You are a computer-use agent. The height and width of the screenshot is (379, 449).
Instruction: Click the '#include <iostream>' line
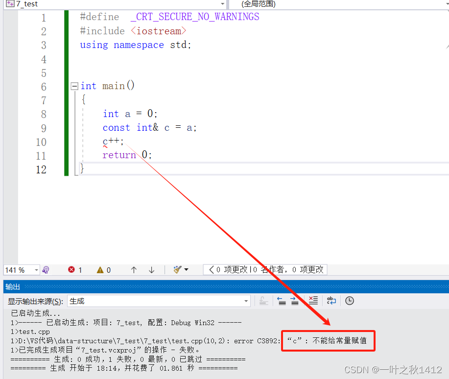click(x=133, y=31)
